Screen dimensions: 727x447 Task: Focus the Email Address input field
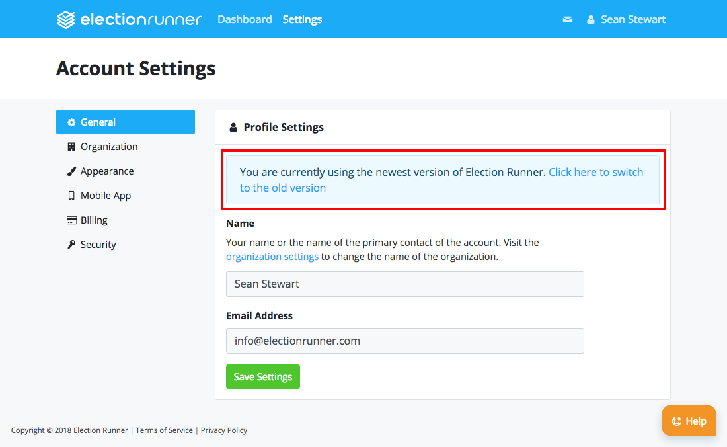pyautogui.click(x=404, y=341)
